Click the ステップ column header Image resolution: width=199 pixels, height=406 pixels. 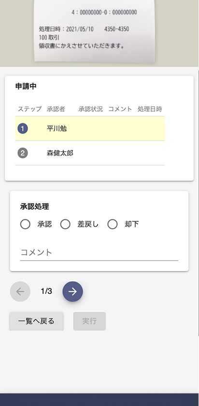click(x=29, y=109)
